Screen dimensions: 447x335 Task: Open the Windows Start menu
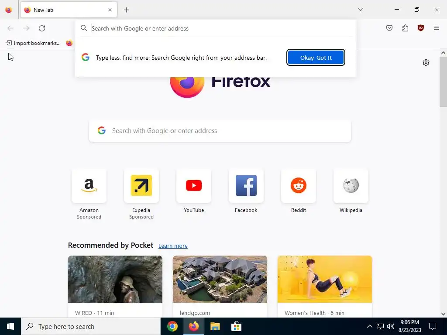click(x=10, y=326)
